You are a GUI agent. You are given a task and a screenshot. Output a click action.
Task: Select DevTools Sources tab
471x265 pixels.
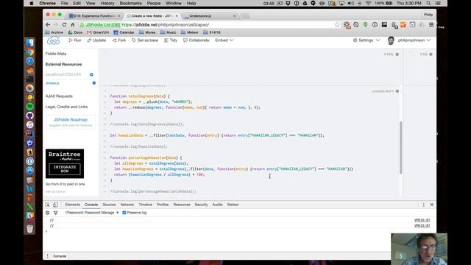[x=109, y=205]
